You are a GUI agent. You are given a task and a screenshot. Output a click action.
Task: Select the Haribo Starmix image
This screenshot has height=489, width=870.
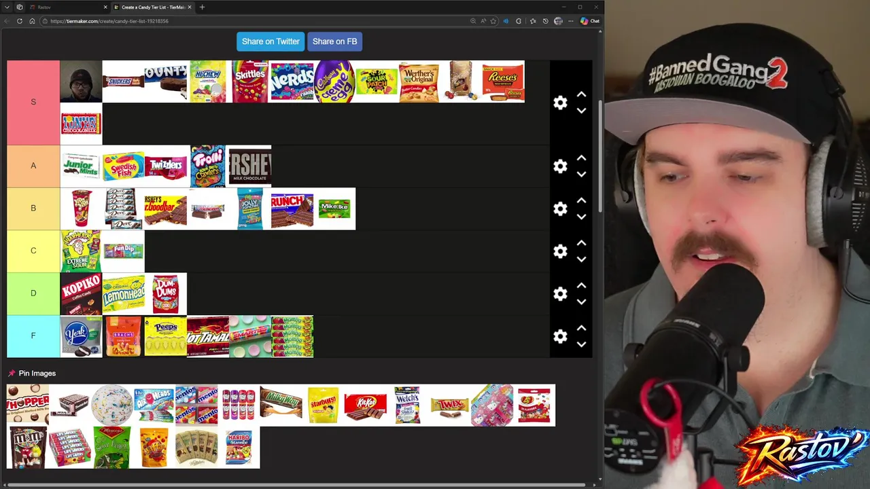click(x=239, y=448)
